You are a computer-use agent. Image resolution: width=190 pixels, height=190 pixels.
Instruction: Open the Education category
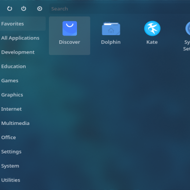point(23,66)
